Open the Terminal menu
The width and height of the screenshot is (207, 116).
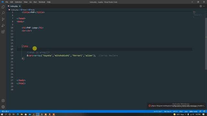click(x=42, y=2)
